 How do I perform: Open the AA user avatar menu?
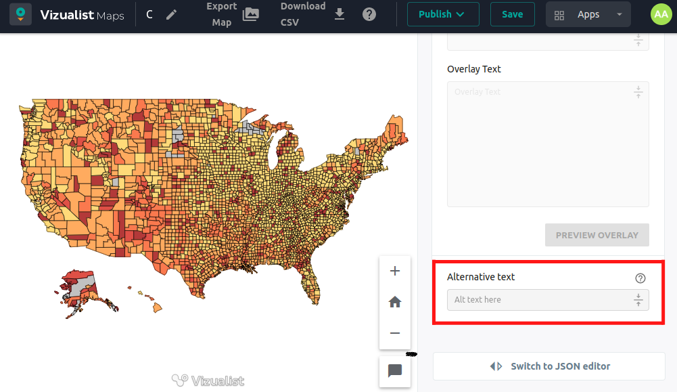point(661,14)
